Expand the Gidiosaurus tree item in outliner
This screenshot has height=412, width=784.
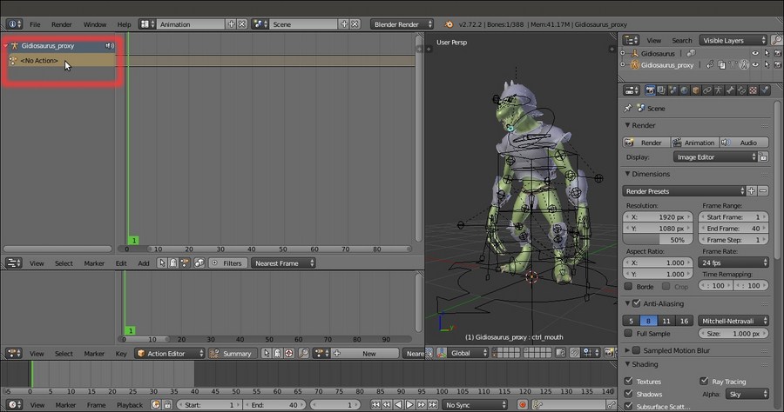[623, 53]
